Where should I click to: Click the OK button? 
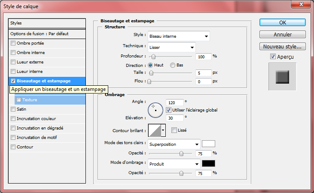pyautogui.click(x=282, y=23)
